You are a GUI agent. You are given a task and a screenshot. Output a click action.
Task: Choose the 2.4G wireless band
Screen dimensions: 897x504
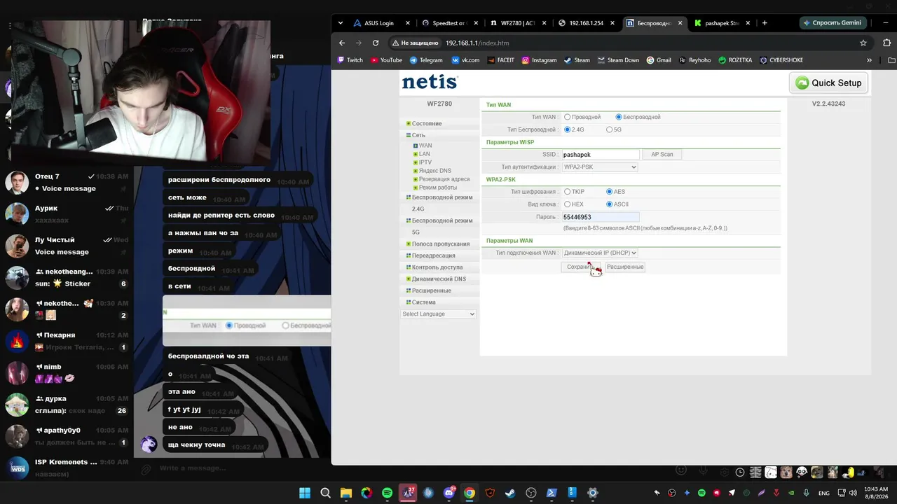[568, 129]
